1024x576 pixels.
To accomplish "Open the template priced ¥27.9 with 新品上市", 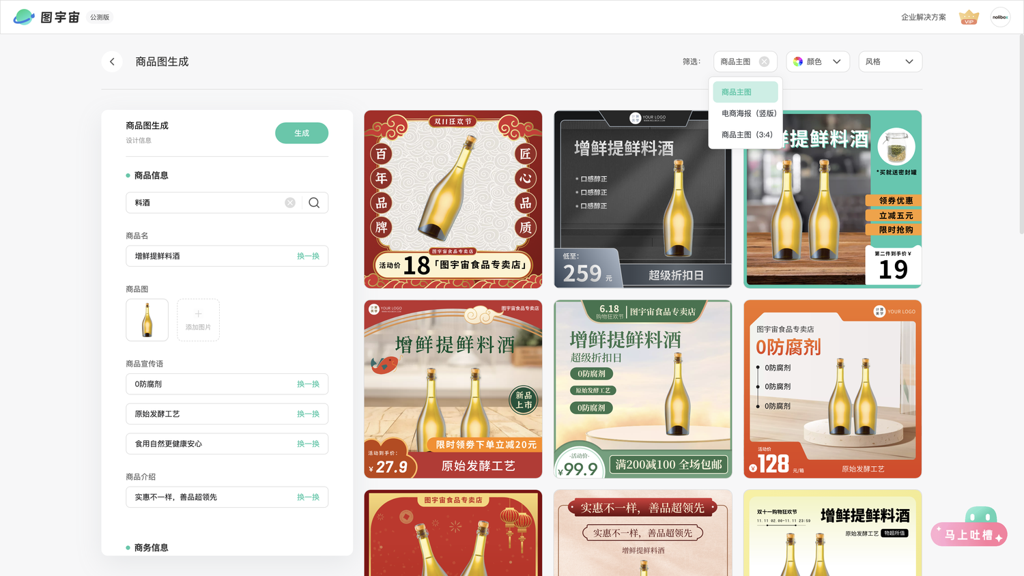I will click(453, 389).
